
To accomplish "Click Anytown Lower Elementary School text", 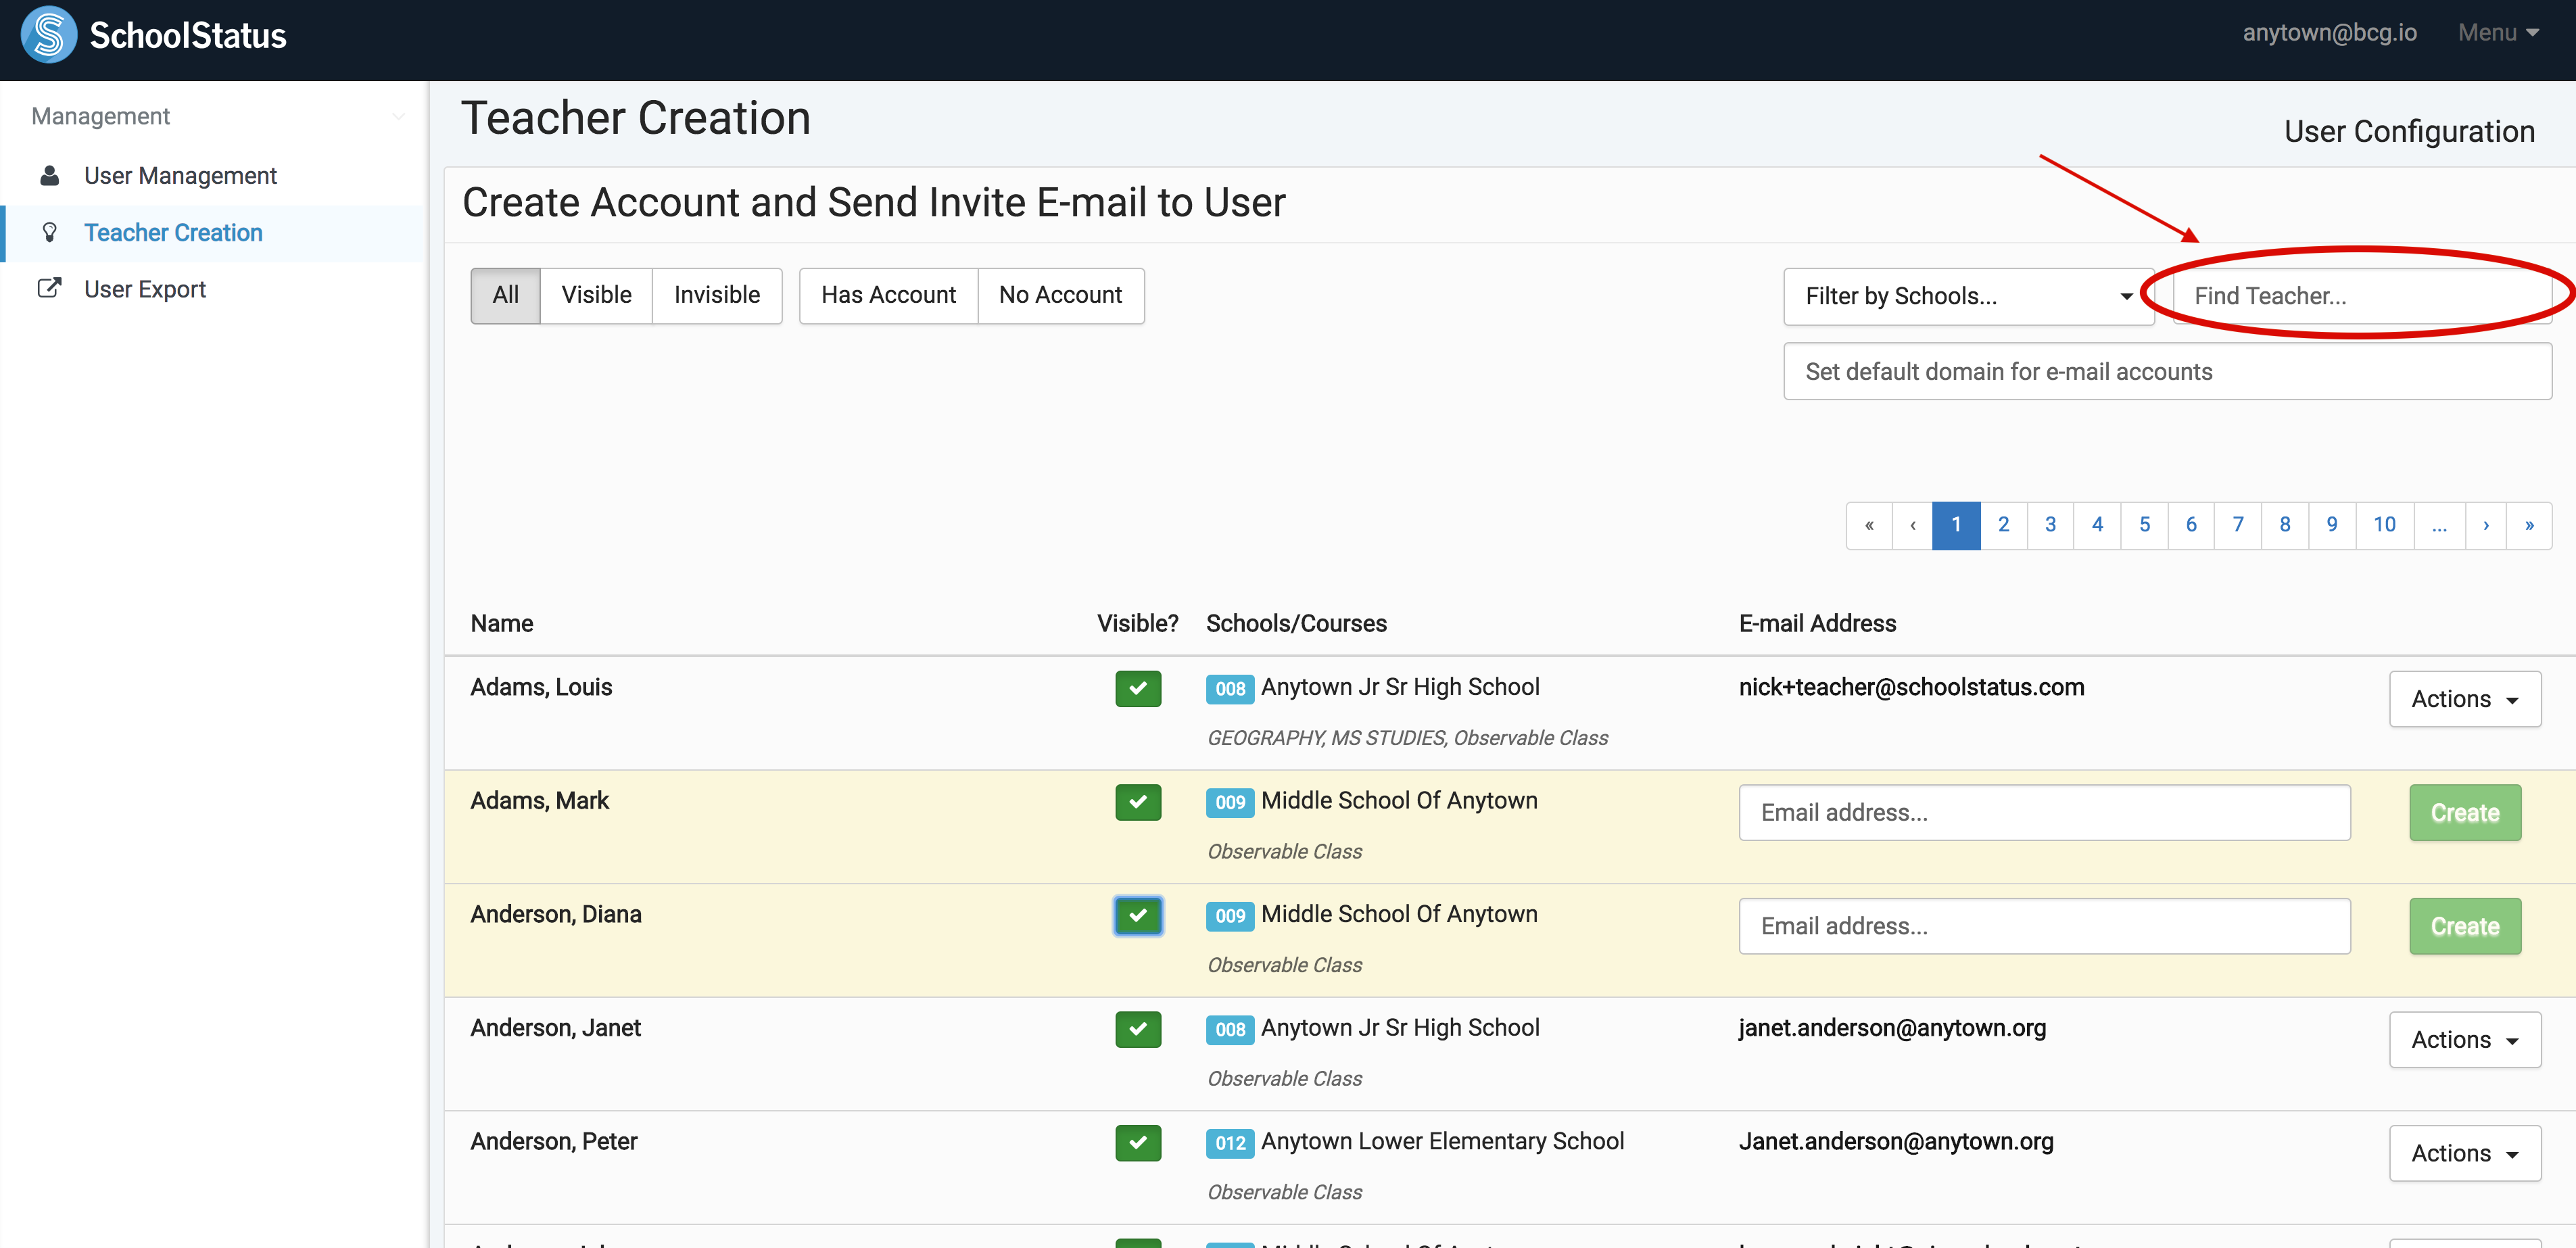I will coord(1442,1142).
